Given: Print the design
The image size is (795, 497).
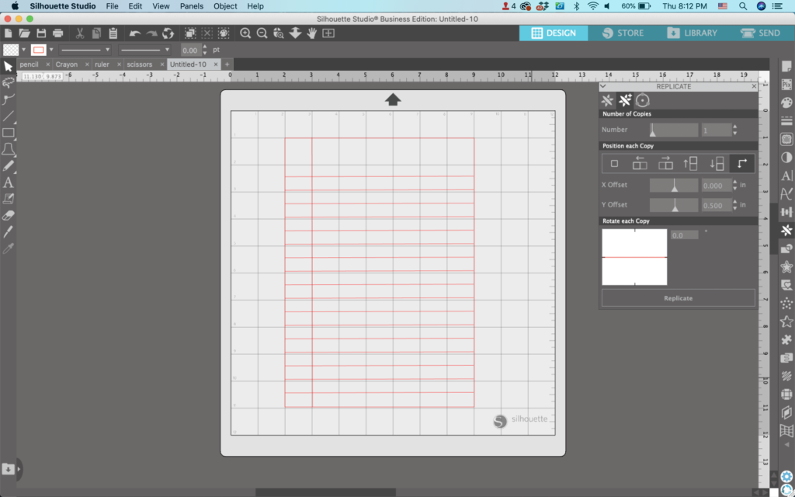Looking at the screenshot, I should (x=57, y=33).
